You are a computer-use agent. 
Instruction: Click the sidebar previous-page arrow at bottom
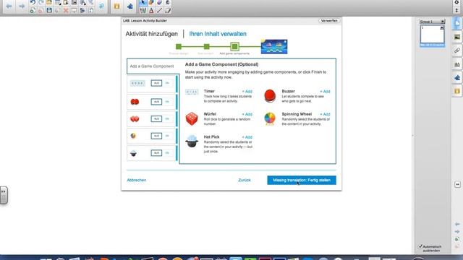[457, 225]
